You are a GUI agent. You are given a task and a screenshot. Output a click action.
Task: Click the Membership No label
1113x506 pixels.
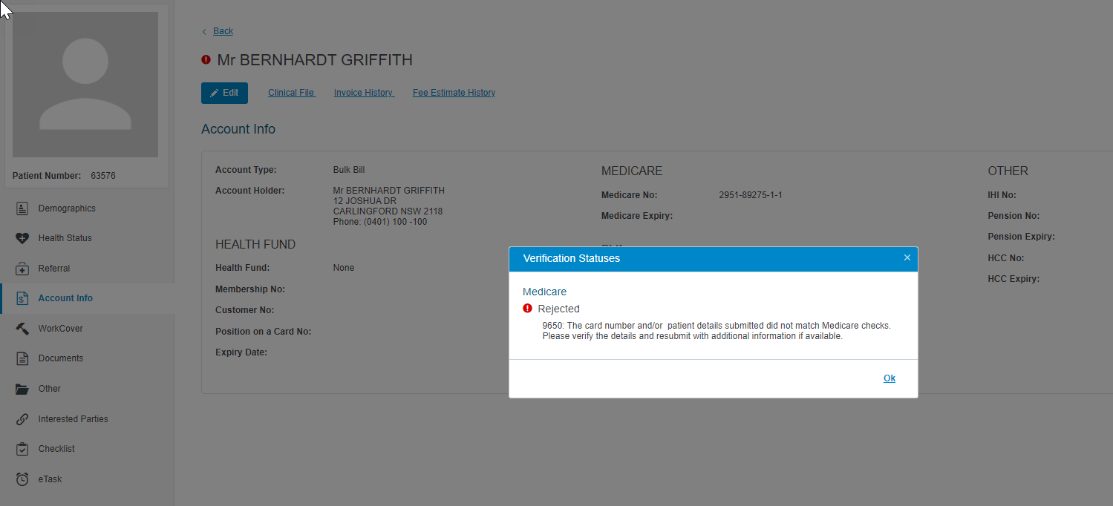point(250,289)
